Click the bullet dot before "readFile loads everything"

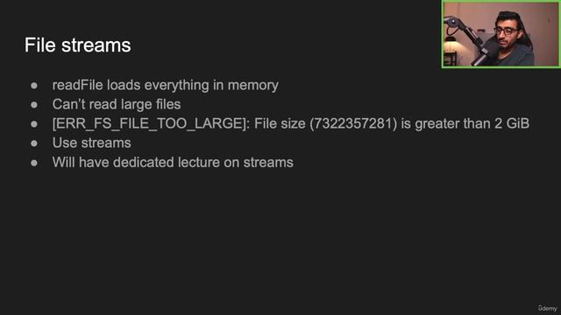[x=34, y=86]
